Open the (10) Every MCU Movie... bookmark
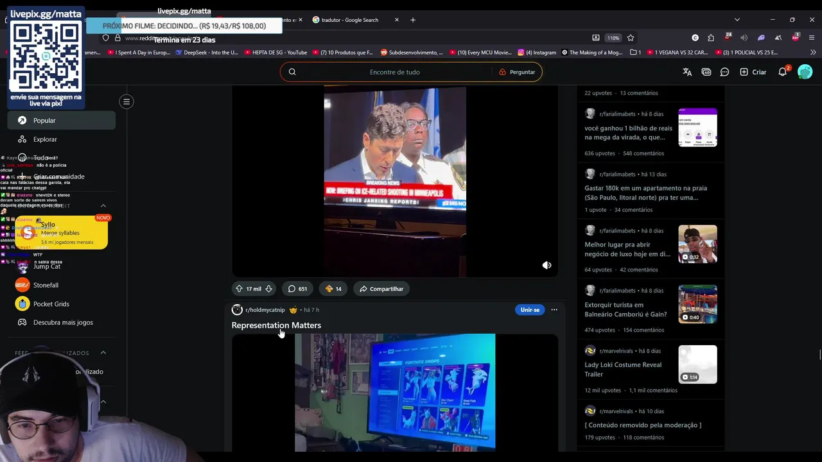 480,53
